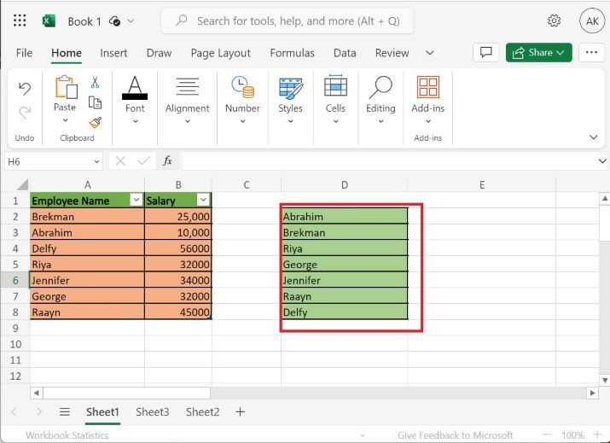
Task: Click the insert function fx icon
Action: click(167, 160)
